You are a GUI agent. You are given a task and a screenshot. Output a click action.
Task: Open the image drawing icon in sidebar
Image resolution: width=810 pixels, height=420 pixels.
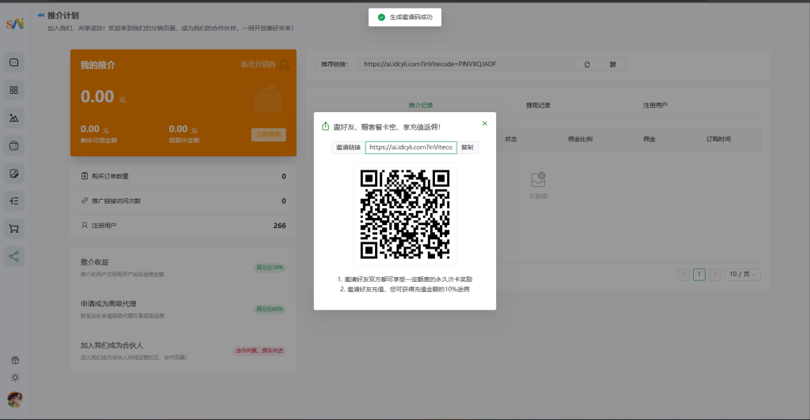(x=13, y=118)
